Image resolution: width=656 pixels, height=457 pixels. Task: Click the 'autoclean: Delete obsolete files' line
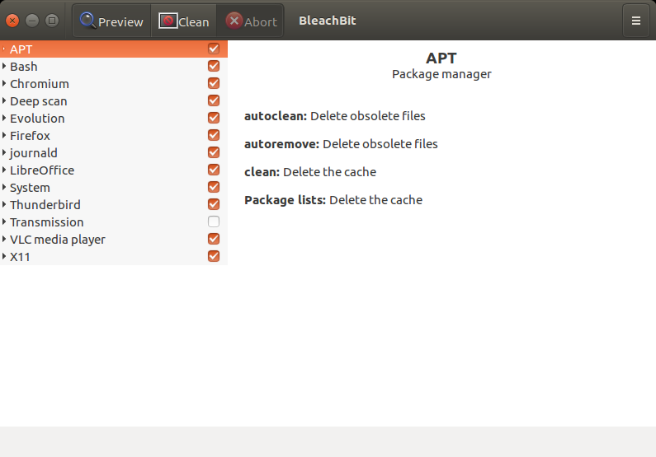(x=335, y=116)
